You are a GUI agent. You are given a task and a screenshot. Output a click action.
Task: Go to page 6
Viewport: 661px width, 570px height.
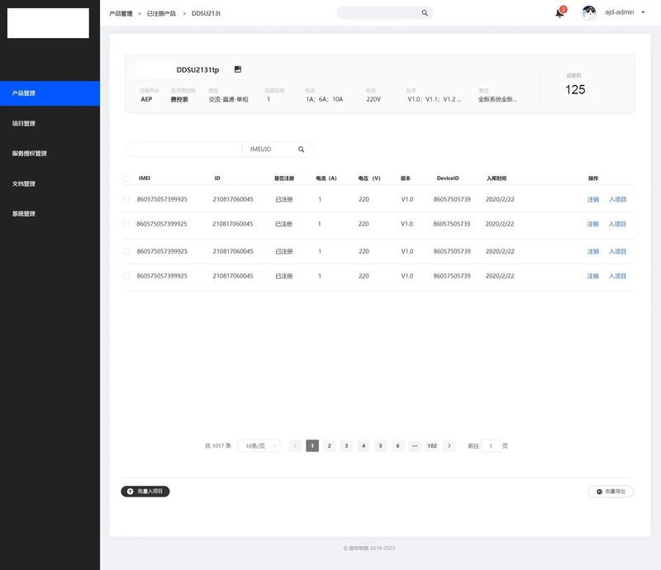pos(397,445)
